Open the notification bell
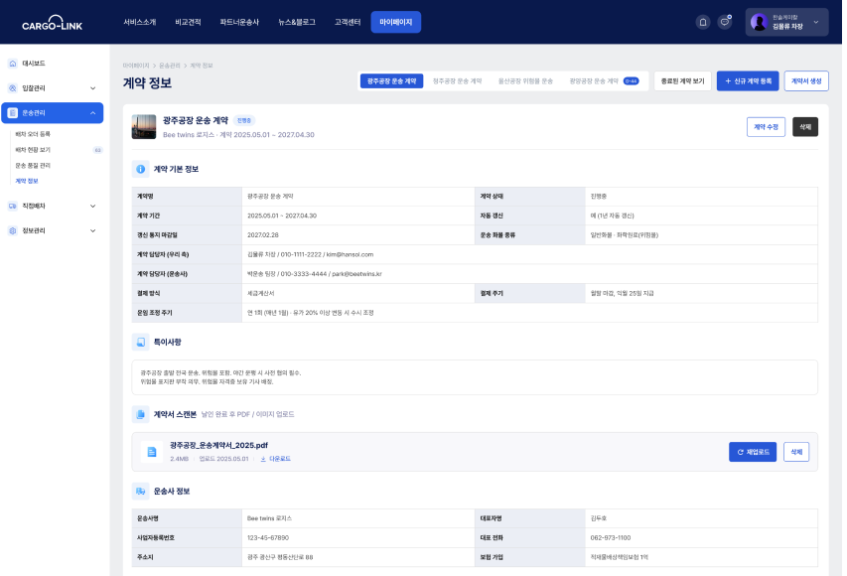The image size is (847, 576). click(703, 22)
